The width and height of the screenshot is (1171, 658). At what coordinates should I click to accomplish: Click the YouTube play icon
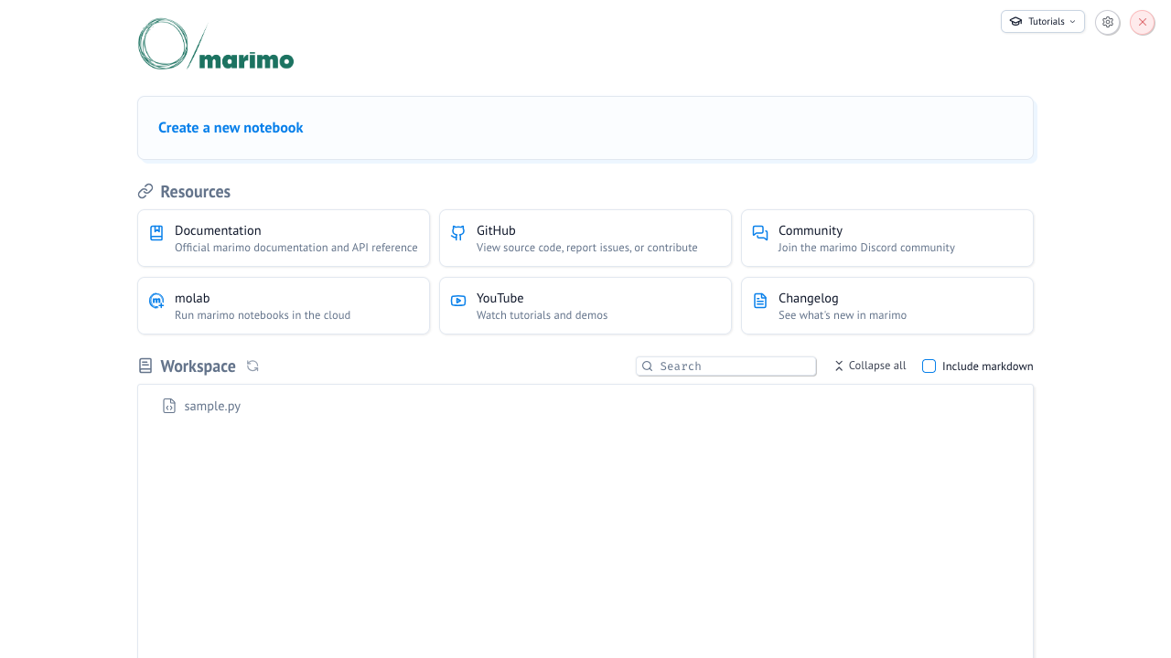coord(458,301)
